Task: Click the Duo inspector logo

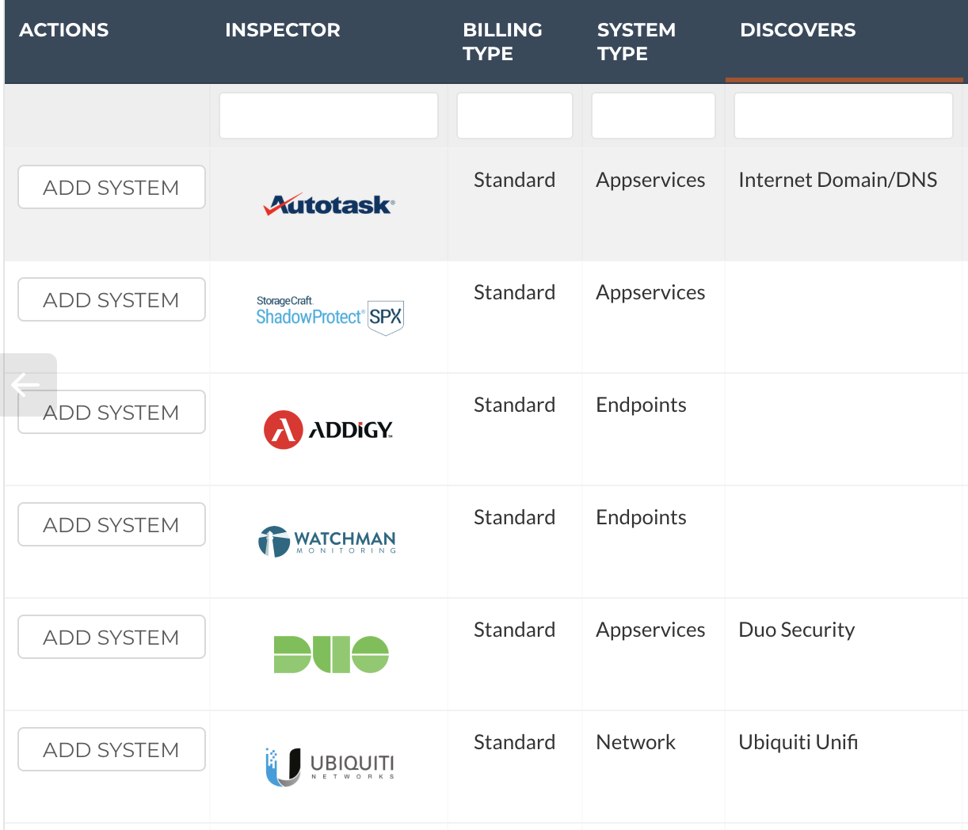Action: pyautogui.click(x=331, y=654)
